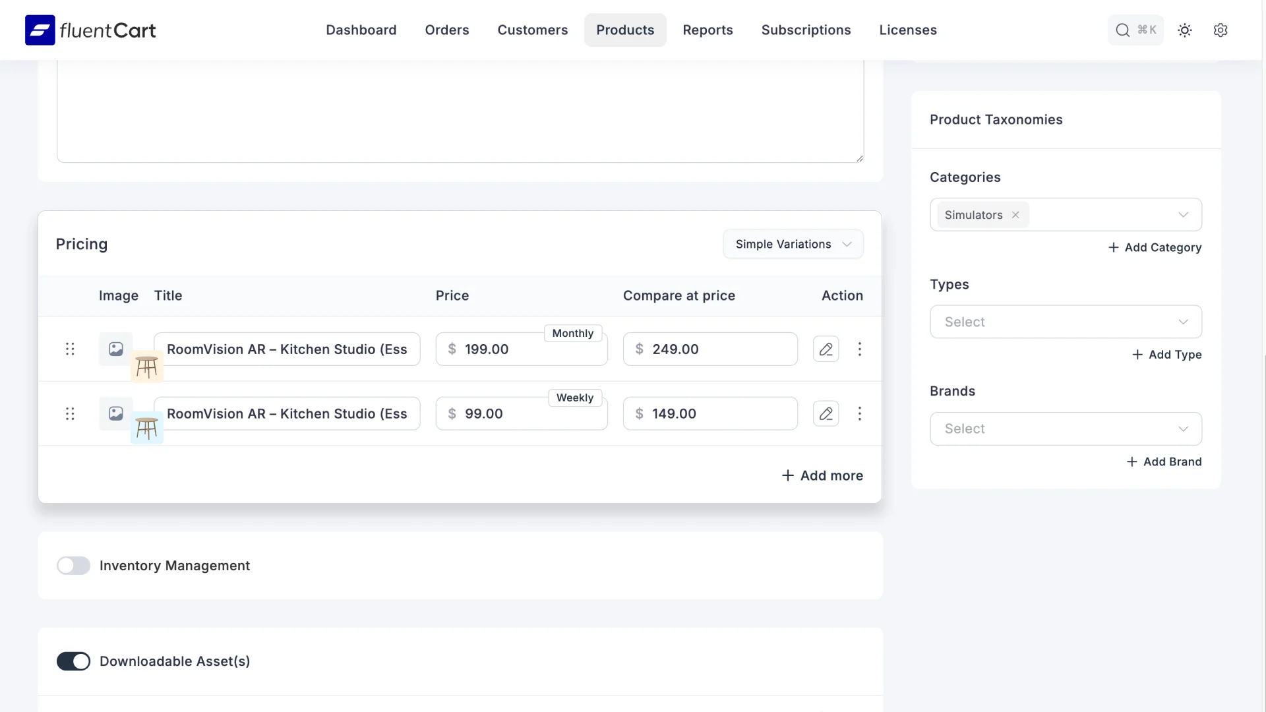Go to the Orders menu
The image size is (1266, 712).
point(446,30)
